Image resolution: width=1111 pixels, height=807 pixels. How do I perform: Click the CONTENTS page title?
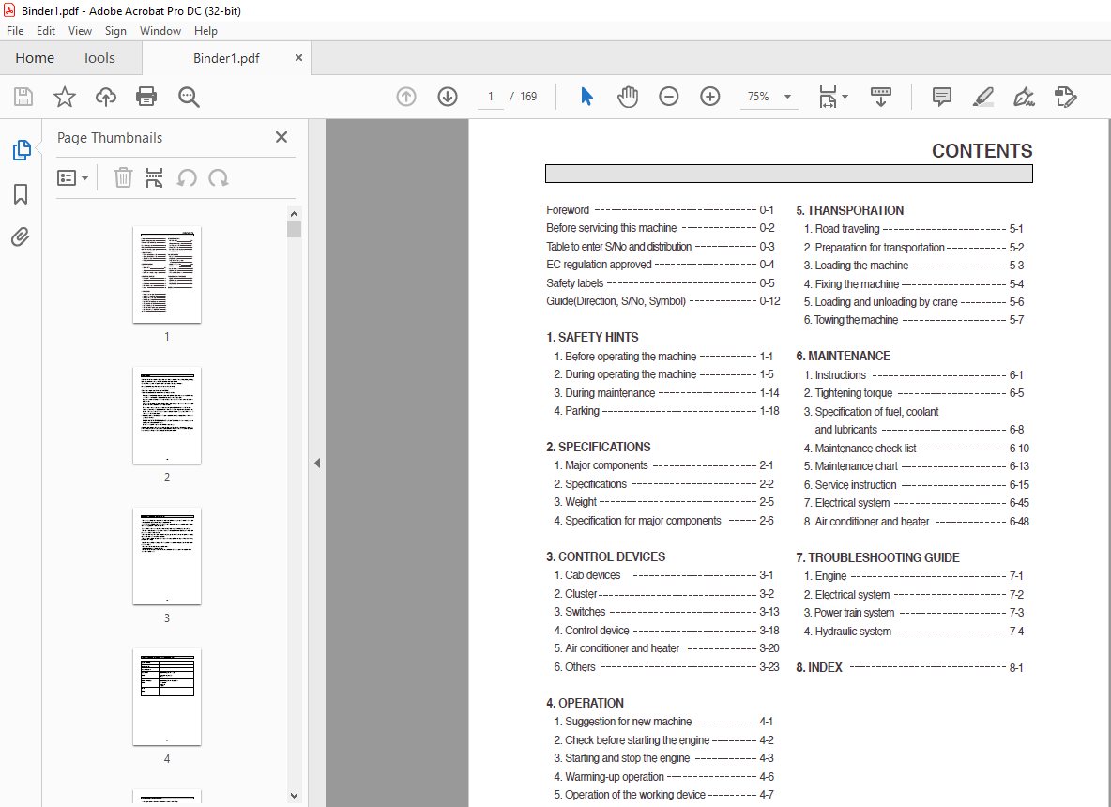pos(982,151)
